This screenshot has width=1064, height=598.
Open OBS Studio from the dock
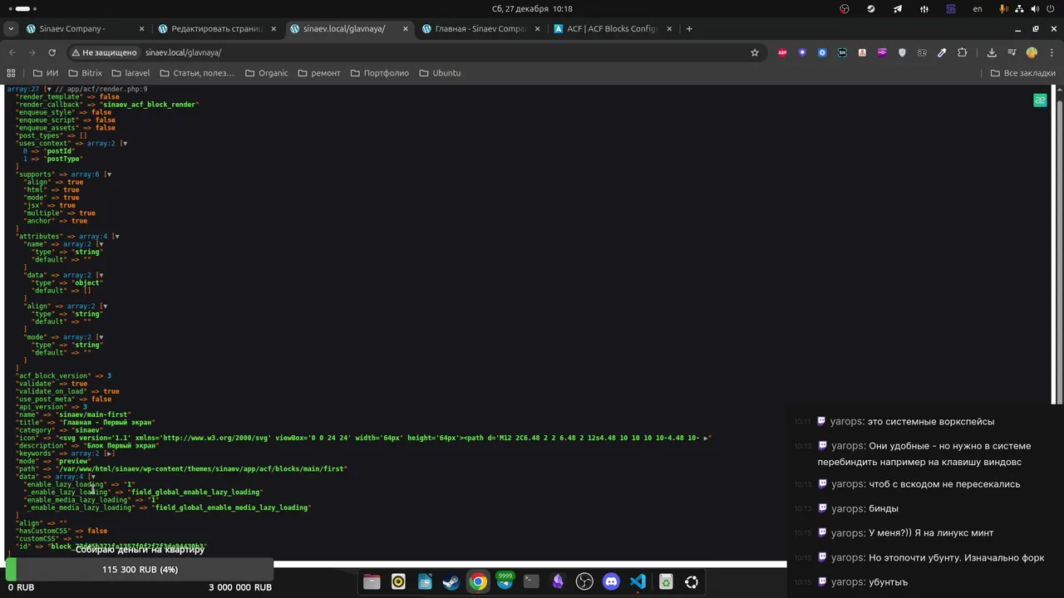point(584,582)
